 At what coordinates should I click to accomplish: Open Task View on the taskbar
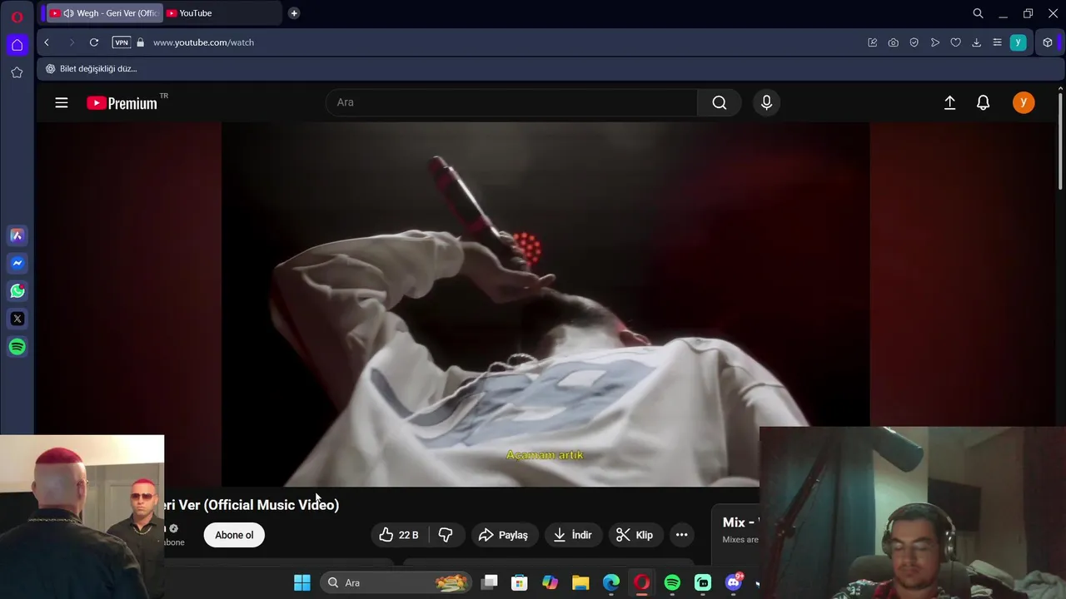[490, 582]
